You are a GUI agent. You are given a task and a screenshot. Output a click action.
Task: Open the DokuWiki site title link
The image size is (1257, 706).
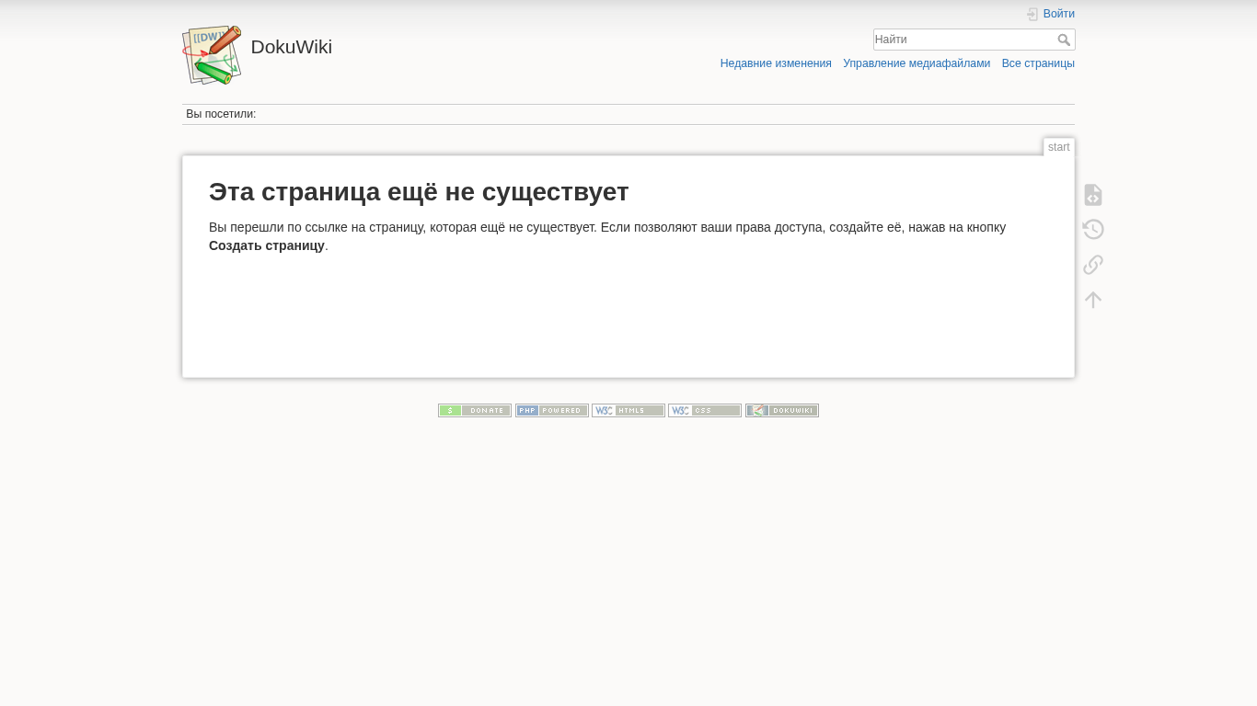291,47
